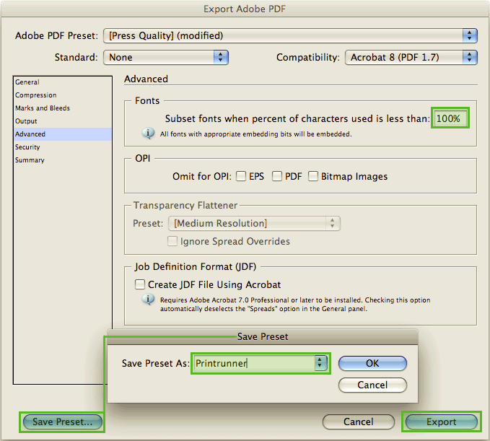Expand the Standard dropdown menu

tap(221, 57)
